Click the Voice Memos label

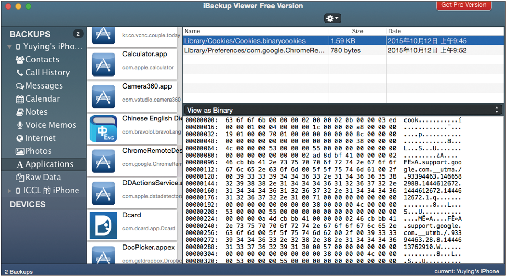point(51,125)
